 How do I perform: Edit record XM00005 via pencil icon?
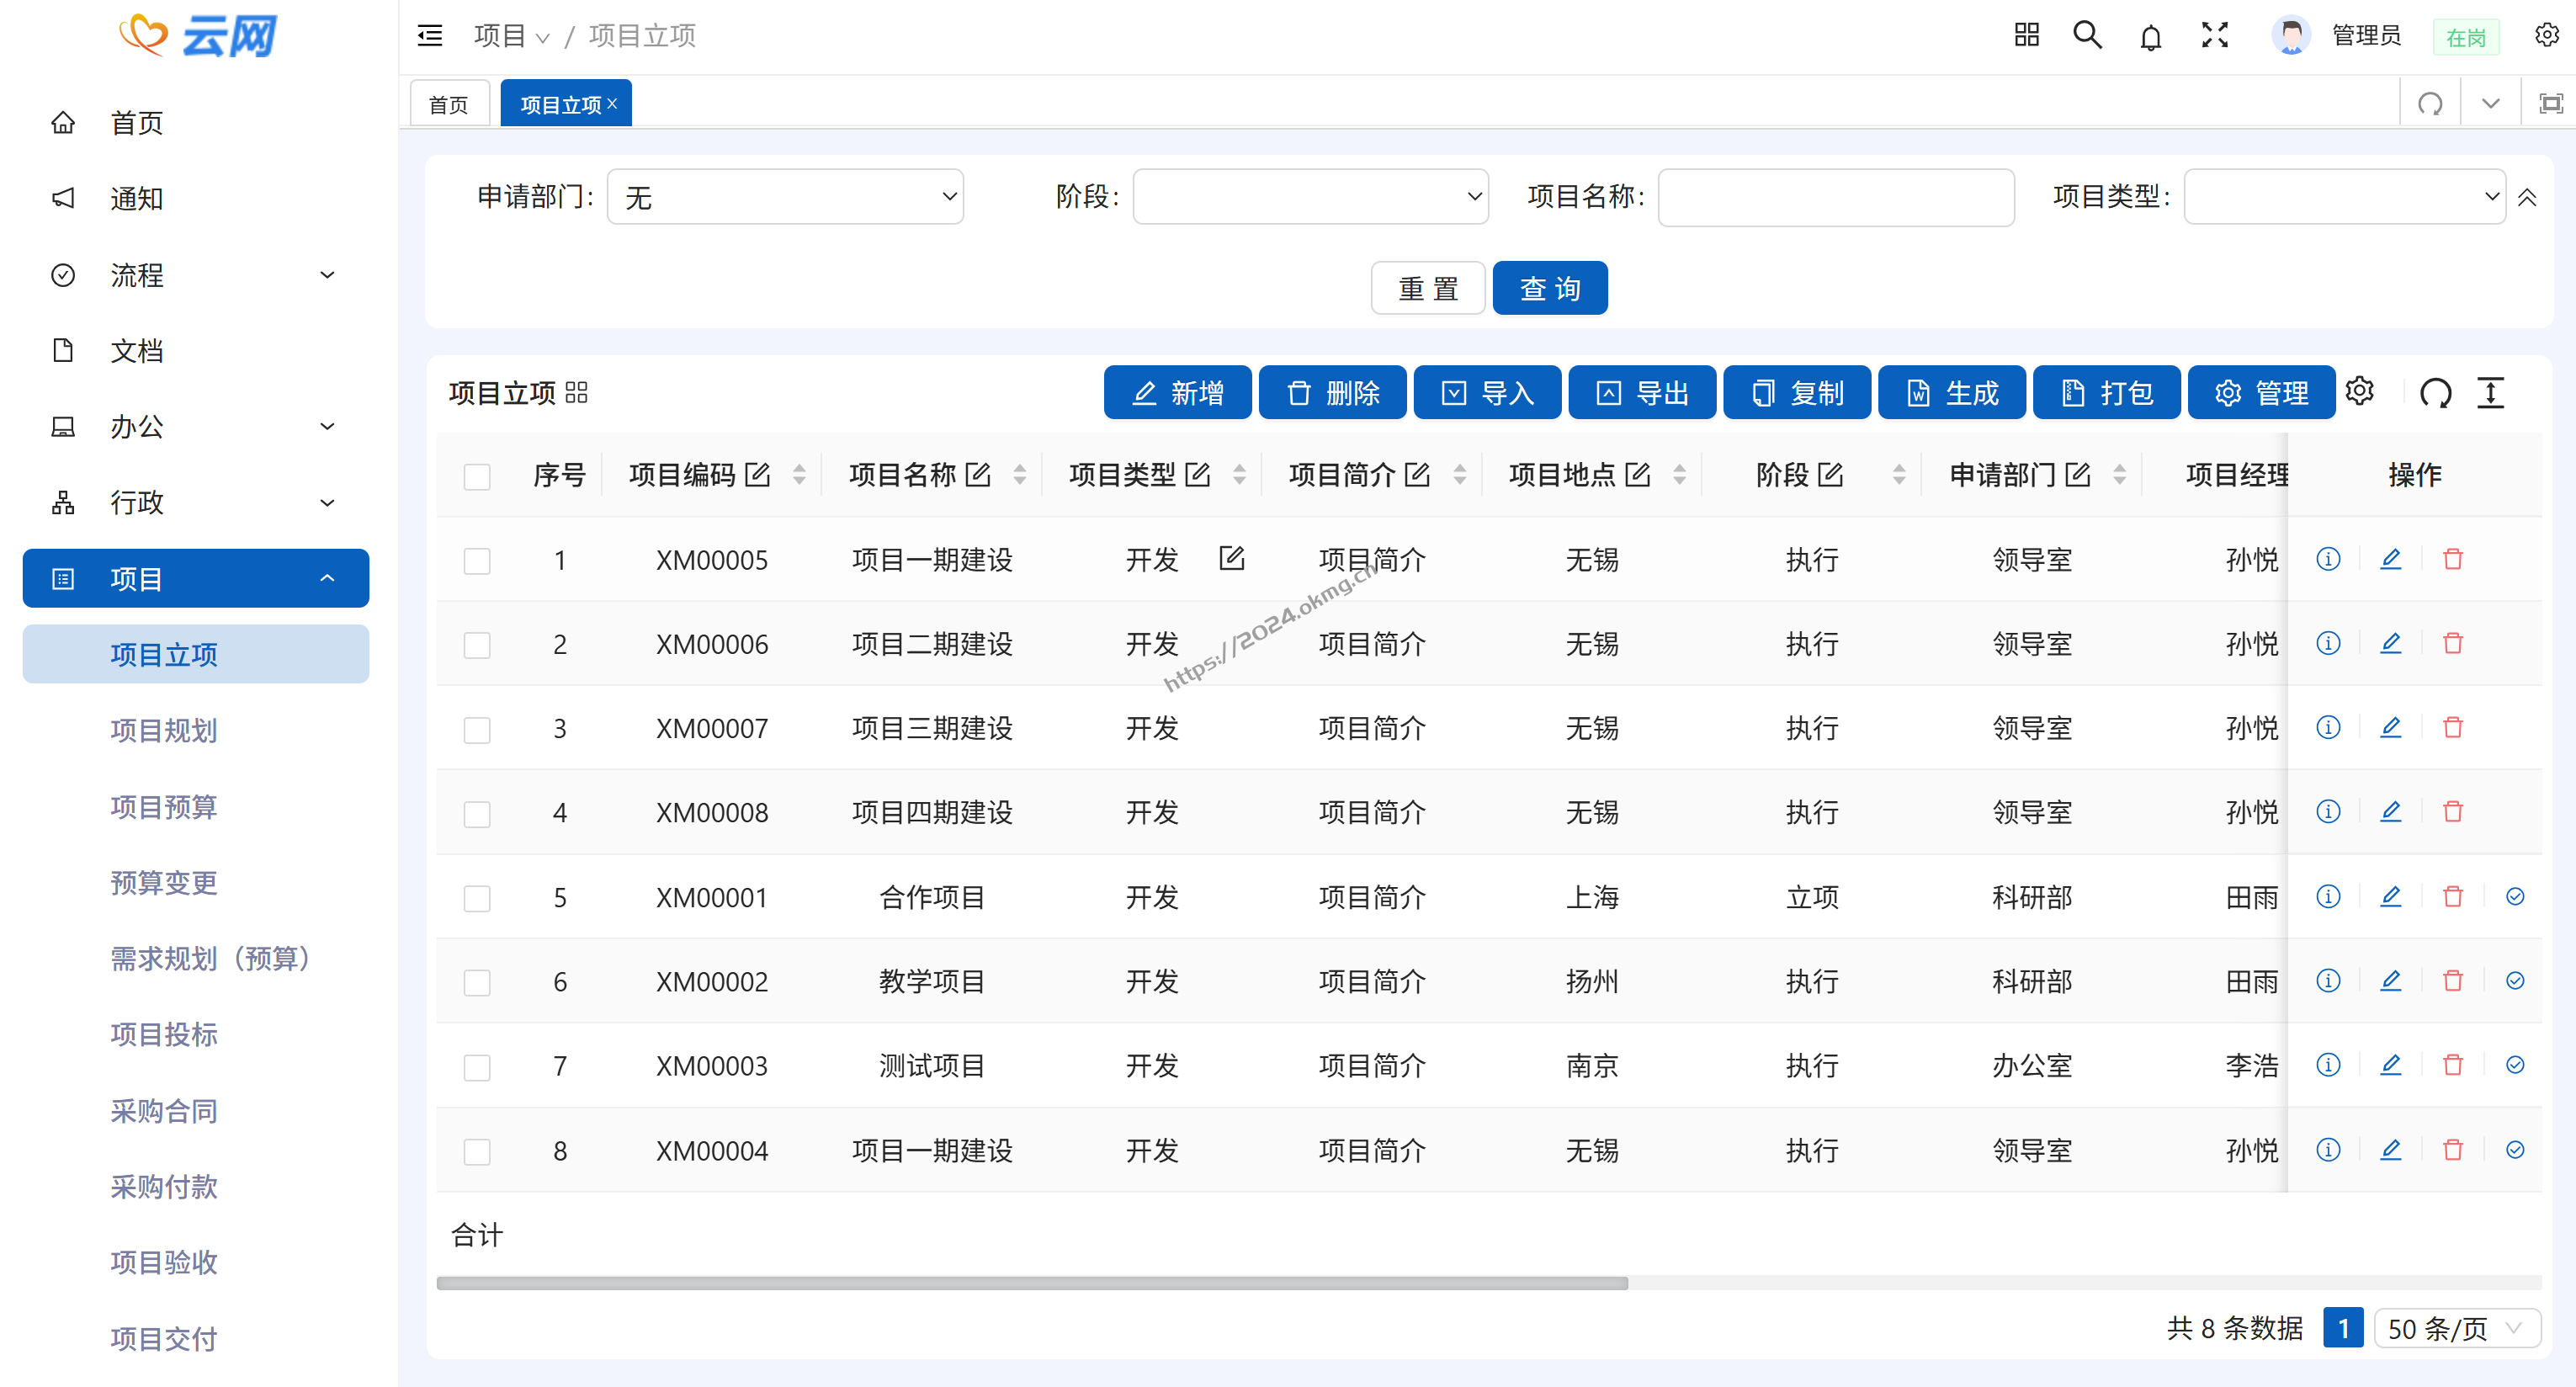click(x=2391, y=559)
